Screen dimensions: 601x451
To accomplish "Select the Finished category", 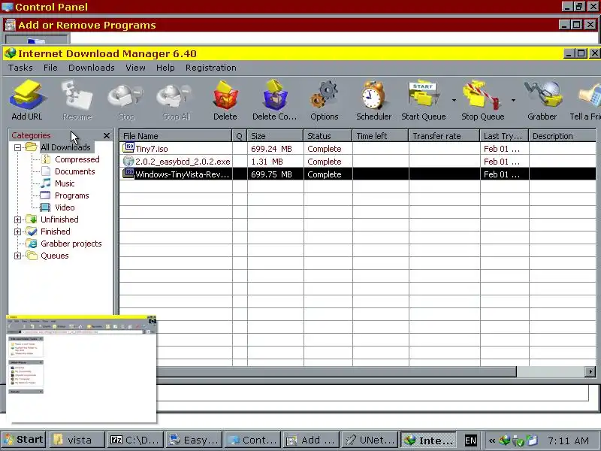I will [55, 232].
